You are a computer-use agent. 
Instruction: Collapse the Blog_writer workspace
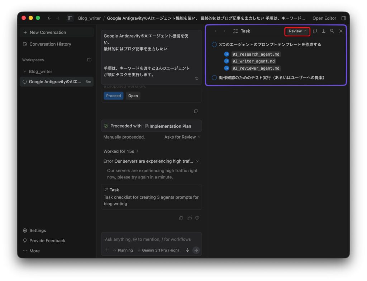25,71
